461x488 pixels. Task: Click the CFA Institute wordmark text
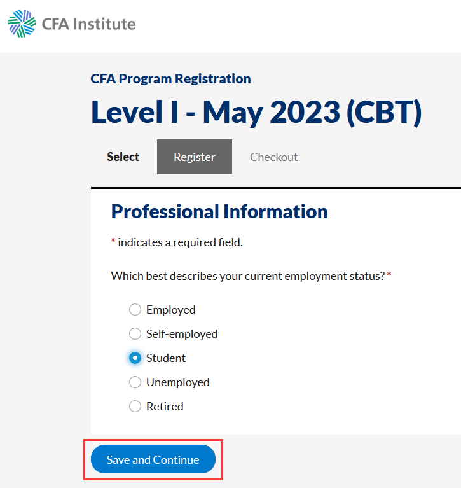pyautogui.click(x=88, y=24)
